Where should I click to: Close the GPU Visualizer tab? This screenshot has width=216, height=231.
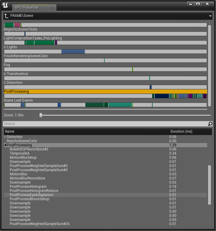[53, 7]
